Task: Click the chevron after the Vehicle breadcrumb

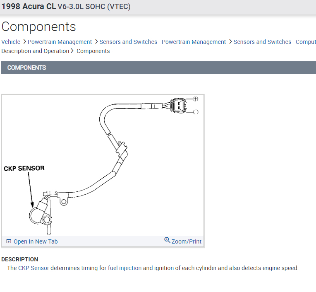Action: point(24,41)
